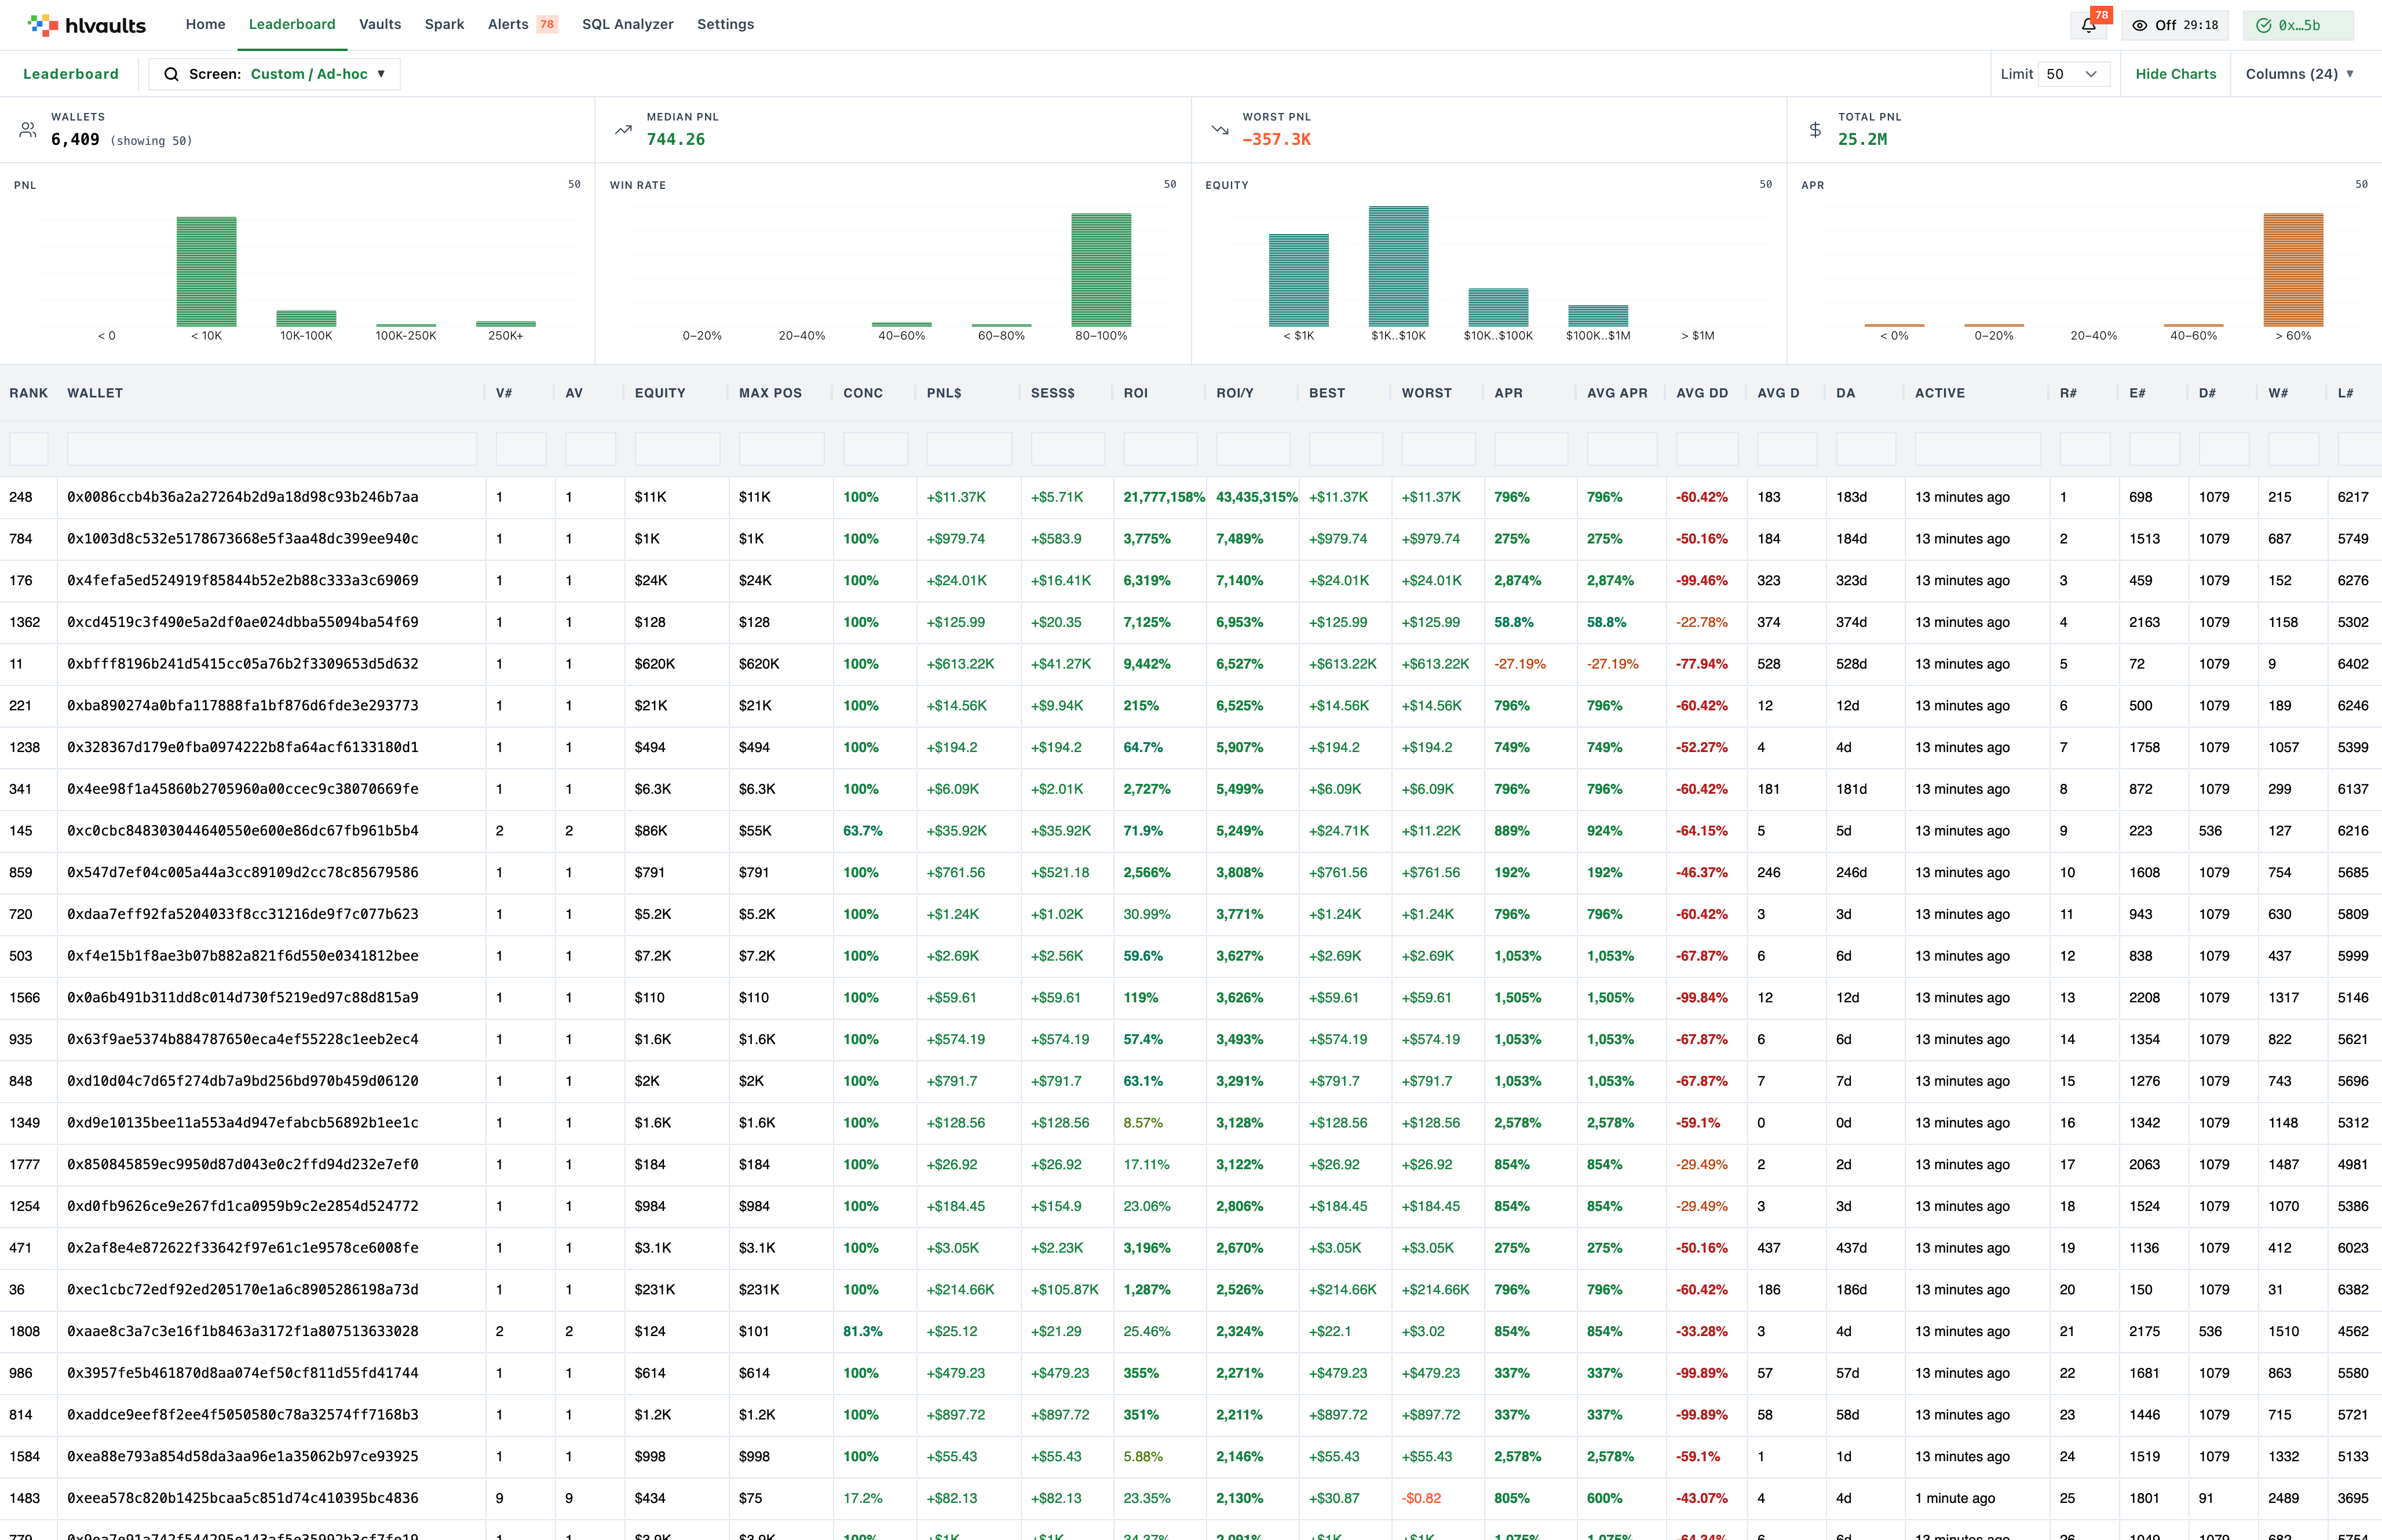Open wallet 0x0086ccb4b36a2a27264b2d9a18d98c93b246b7aa
The image size is (2382, 1540).
[243, 497]
